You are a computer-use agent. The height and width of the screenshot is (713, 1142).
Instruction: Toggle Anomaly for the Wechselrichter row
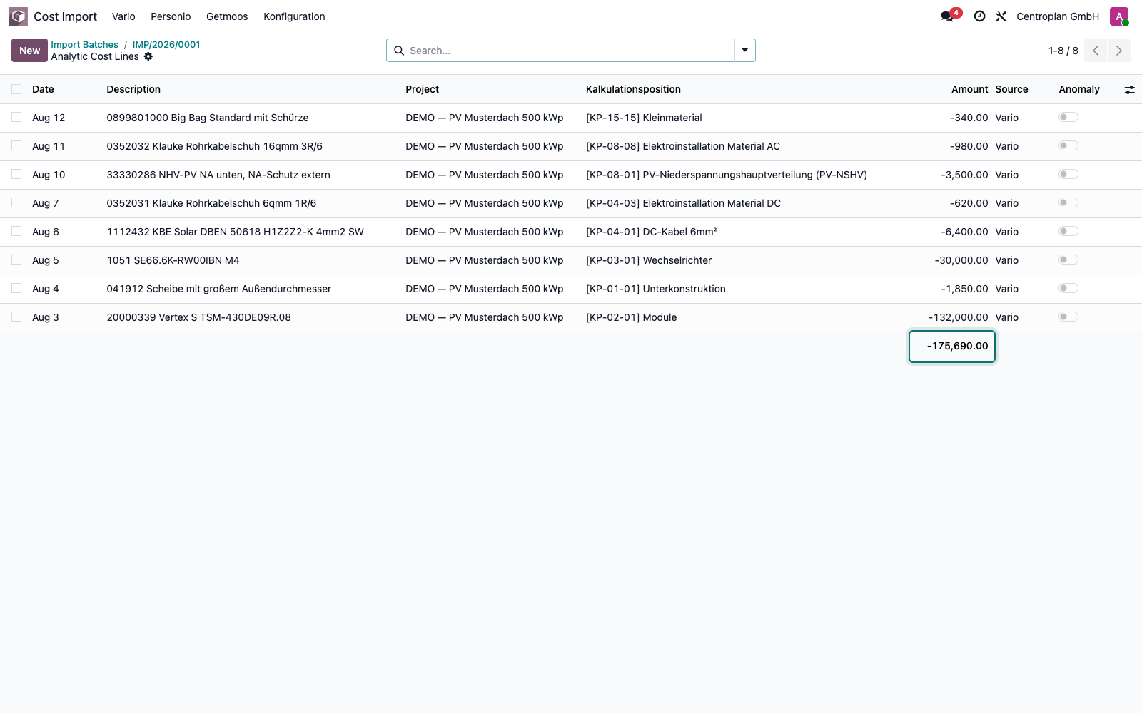pyautogui.click(x=1068, y=260)
